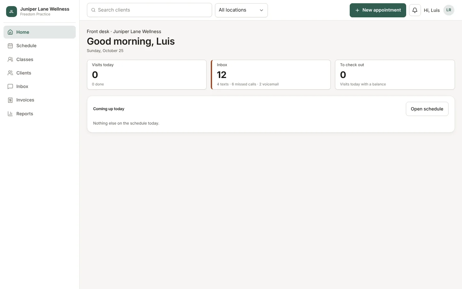Click the magnifier icon in search box
Image resolution: width=462 pixels, height=289 pixels.
(x=93, y=10)
